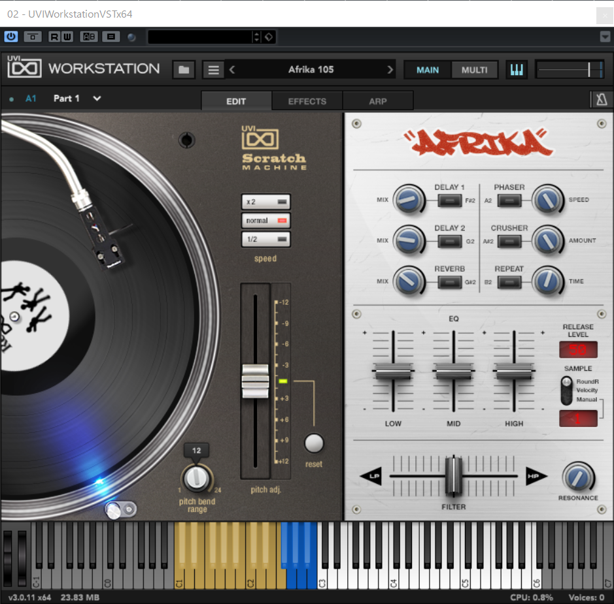Click the RELEASE LEVEL value display
614x604 pixels.
[578, 349]
